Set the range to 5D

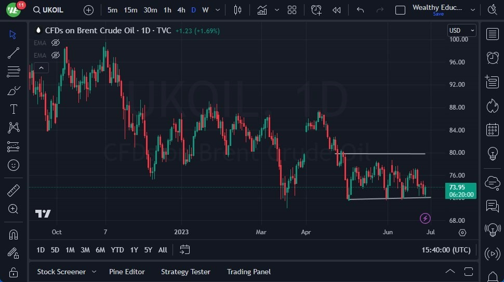tap(55, 250)
